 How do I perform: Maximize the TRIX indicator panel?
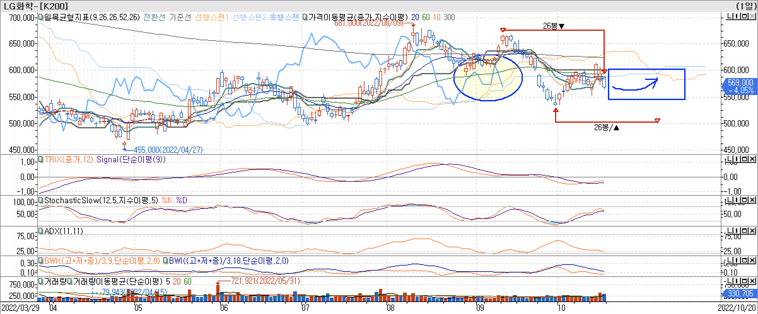[744, 159]
